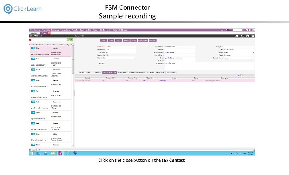Viewport: 289px width, 175px height.
Task: Switch to the Details tab
Action: (x=81, y=72)
